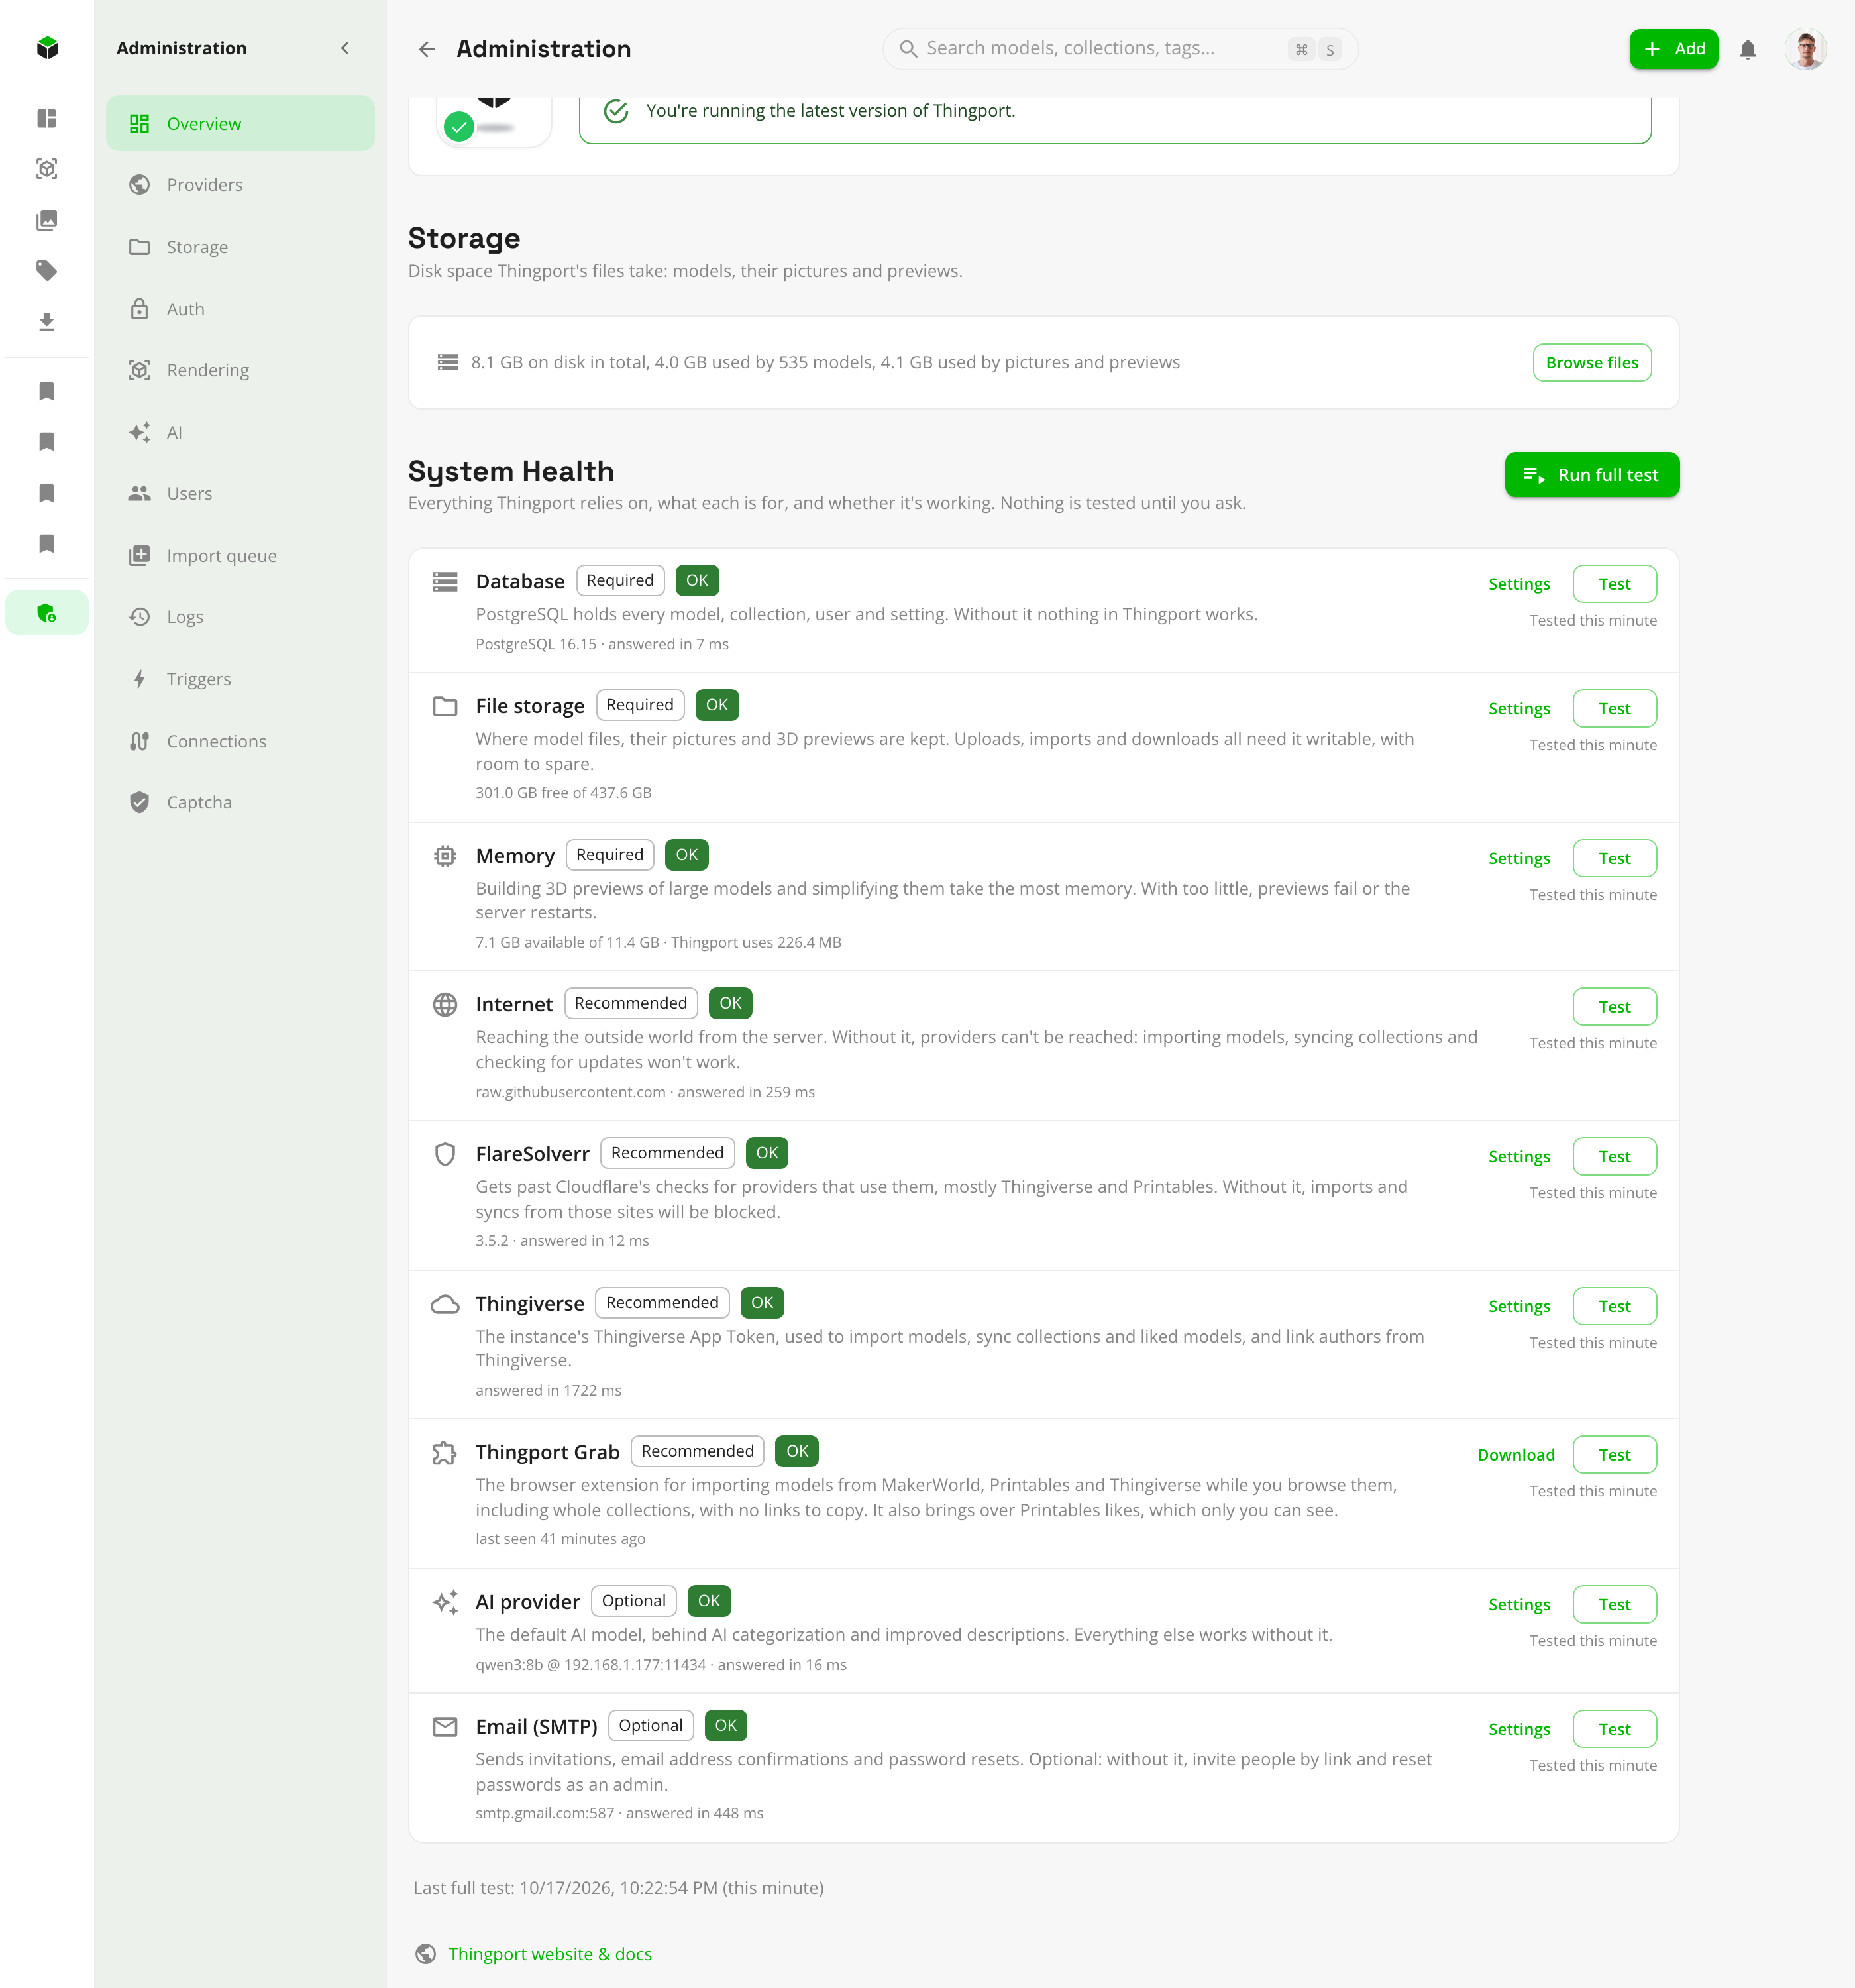Collapse the Administration sidebar with the chevron
Viewport: 1855px width, 1988px height.
(345, 48)
